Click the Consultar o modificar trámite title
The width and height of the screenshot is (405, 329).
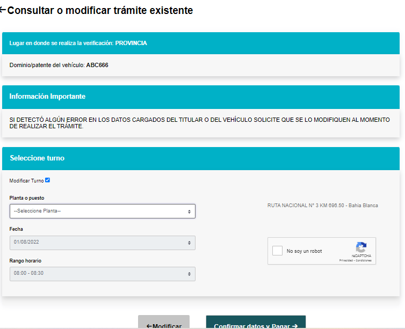pos(100,10)
